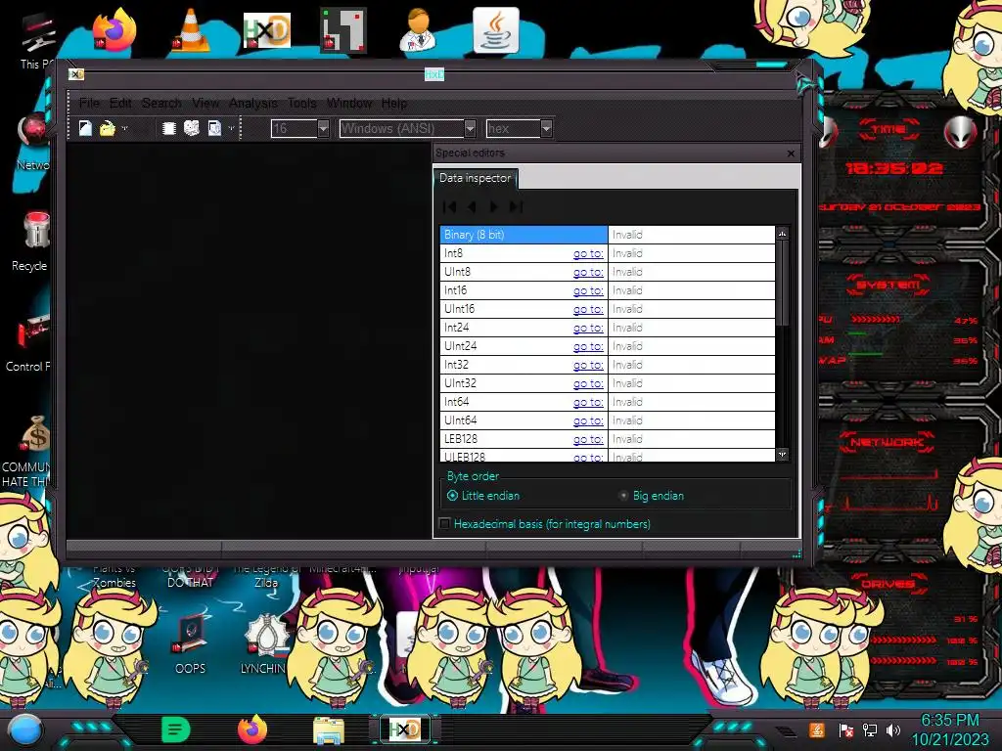Close the Special editors panel
1002x751 pixels.
pyautogui.click(x=791, y=154)
